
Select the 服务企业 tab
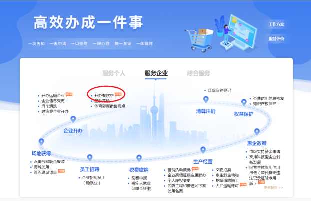[x=156, y=73]
